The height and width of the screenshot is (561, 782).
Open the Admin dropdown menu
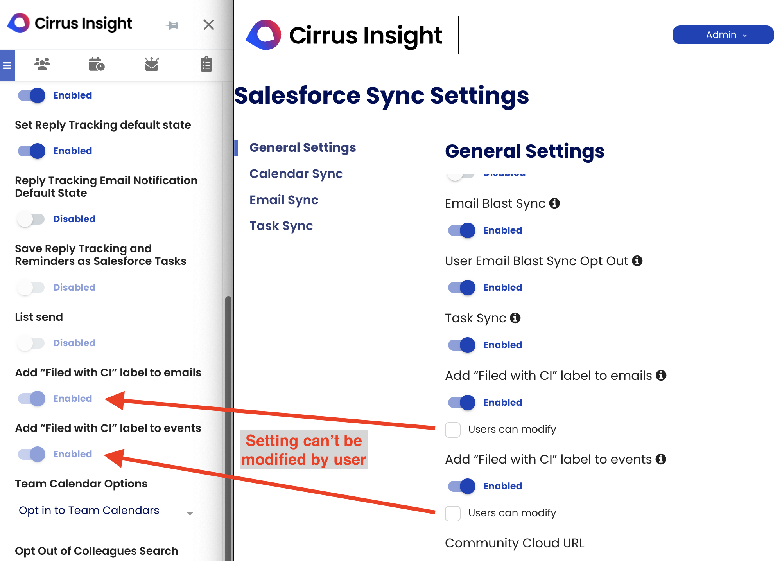[723, 35]
